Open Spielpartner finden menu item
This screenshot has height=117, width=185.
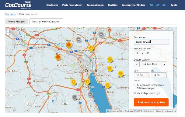(x=133, y=5)
